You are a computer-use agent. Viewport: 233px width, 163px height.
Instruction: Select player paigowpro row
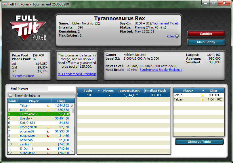pyautogui.click(x=39, y=136)
